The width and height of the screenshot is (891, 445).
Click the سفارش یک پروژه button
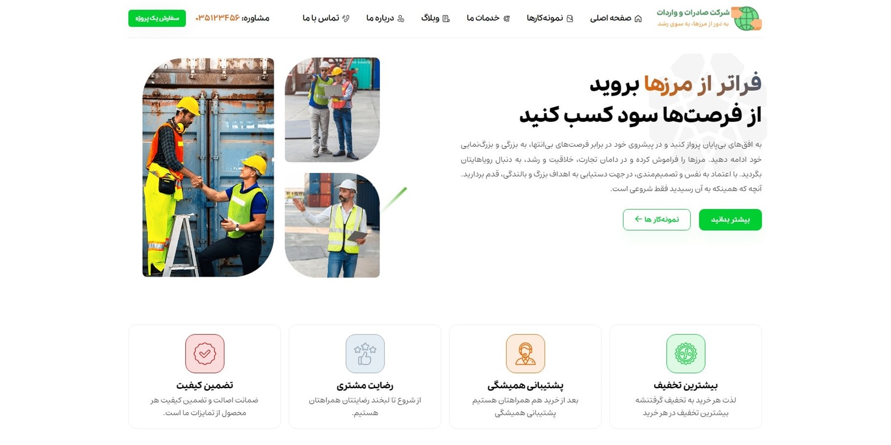coord(157,18)
